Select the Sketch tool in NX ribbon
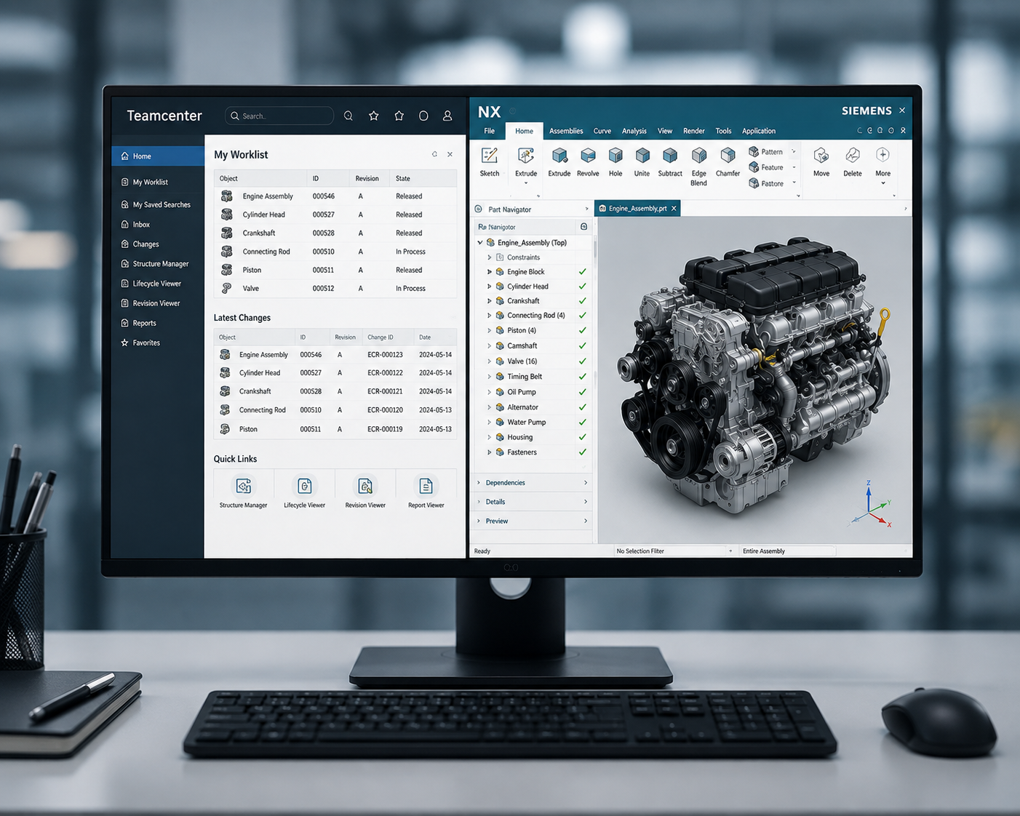The height and width of the screenshot is (816, 1020). [490, 162]
